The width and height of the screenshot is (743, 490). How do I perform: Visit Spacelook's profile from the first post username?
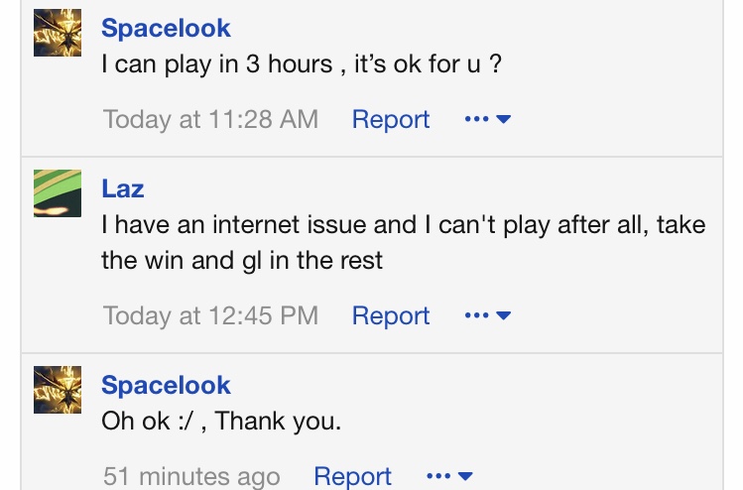click(x=166, y=28)
